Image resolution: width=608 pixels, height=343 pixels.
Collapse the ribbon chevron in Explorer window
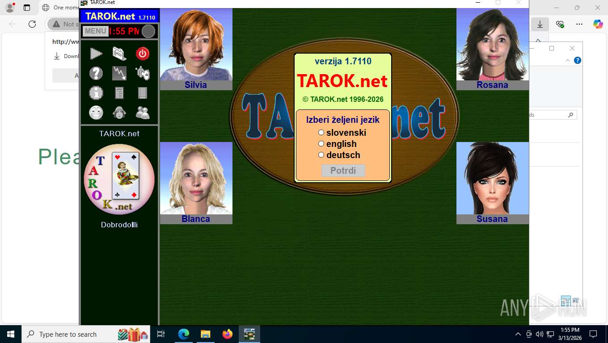(x=568, y=60)
